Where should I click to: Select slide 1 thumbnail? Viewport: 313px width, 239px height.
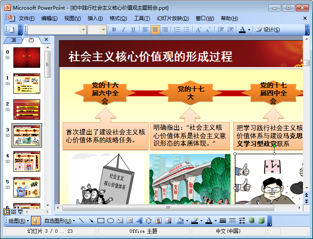[27, 83]
